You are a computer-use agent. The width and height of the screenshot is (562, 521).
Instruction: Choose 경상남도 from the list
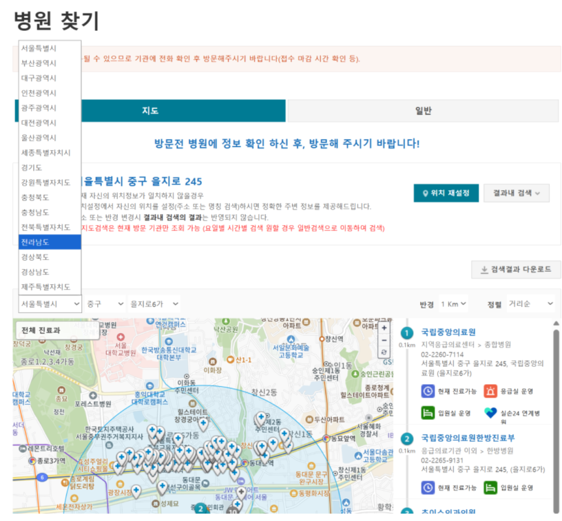tap(50, 272)
